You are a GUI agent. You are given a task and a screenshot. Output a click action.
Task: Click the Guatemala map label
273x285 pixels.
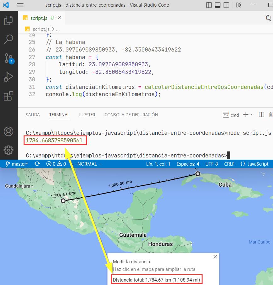(x=133, y=235)
